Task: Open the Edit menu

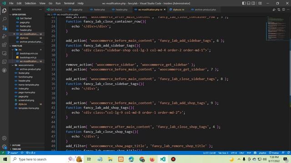Action: click(19, 3)
